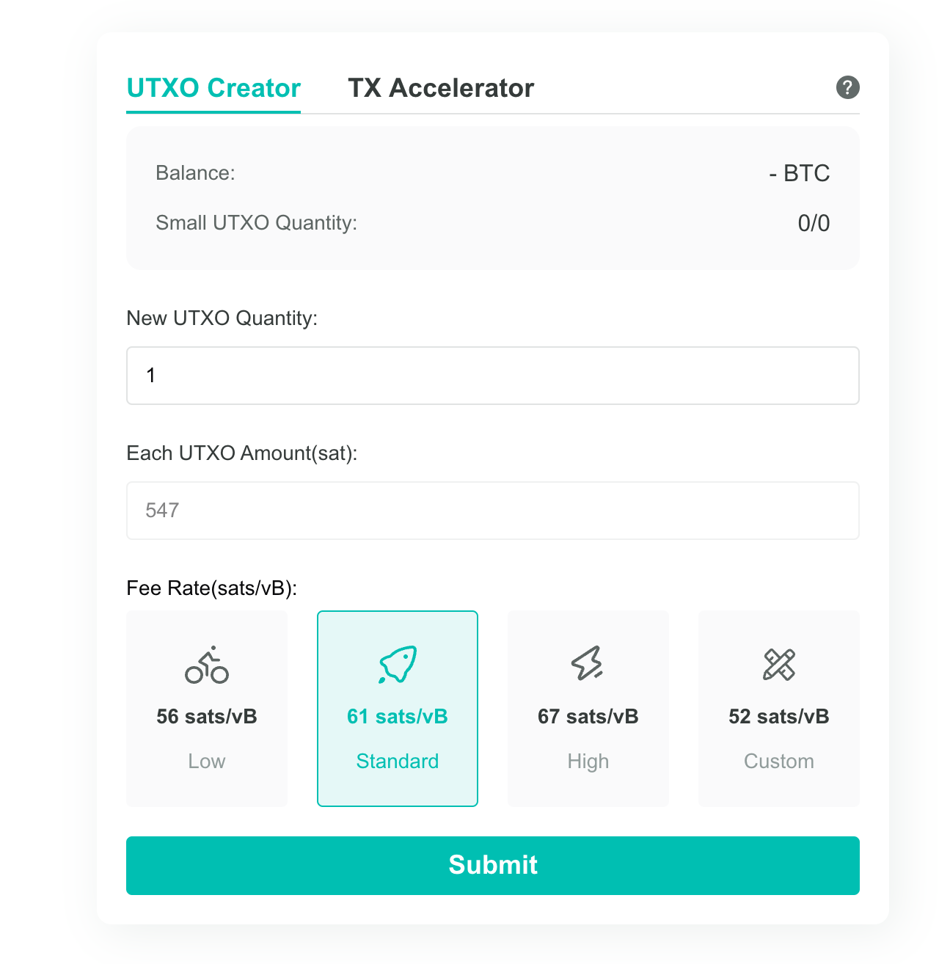
Task: Select the Standard fee rate label
Action: (x=398, y=762)
